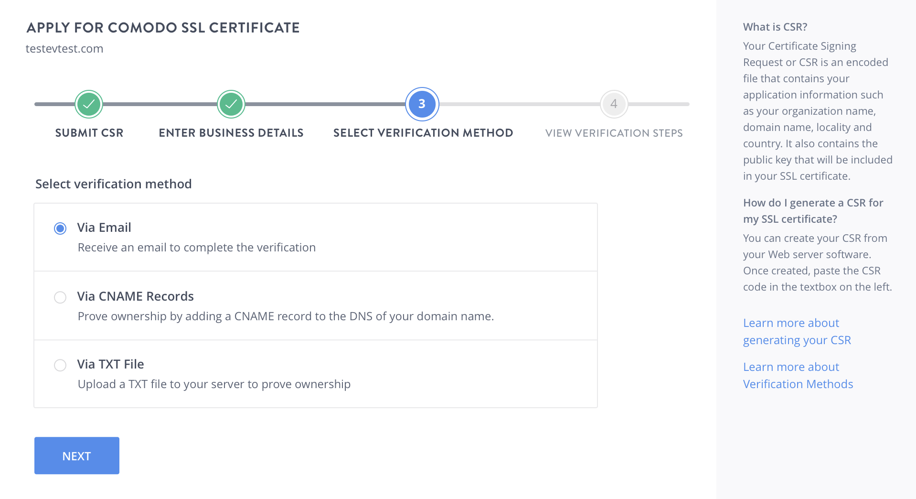This screenshot has width=916, height=499.
Task: Click the Via CNAME Records option title
Action: pos(136,296)
